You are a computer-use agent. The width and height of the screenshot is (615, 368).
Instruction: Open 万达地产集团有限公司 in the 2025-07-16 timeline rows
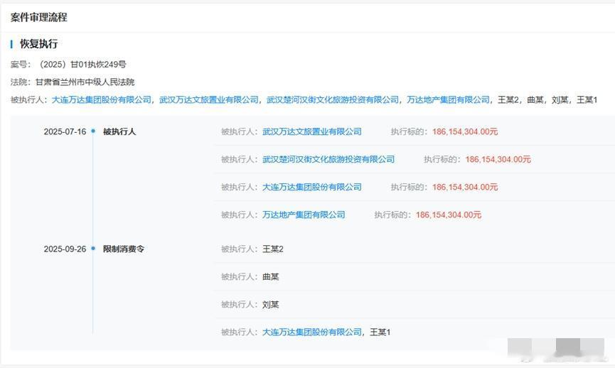(x=304, y=215)
